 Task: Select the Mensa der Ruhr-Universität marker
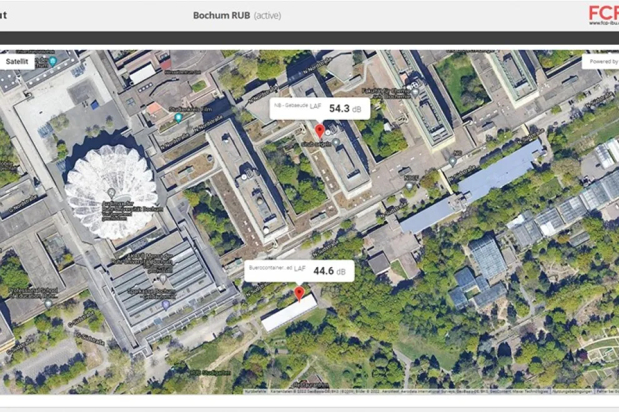(x=163, y=277)
